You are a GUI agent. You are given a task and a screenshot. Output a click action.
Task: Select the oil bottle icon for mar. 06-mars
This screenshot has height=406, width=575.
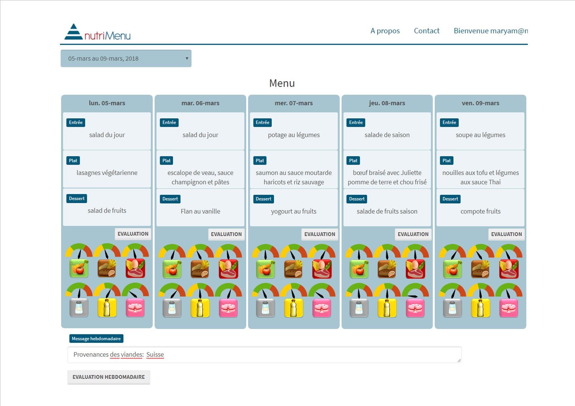click(200, 308)
